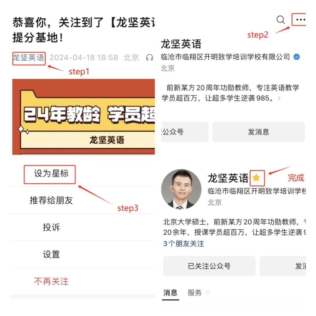Tap the headphone listen icon
This screenshot has height=316, width=316.
pos(149,58)
